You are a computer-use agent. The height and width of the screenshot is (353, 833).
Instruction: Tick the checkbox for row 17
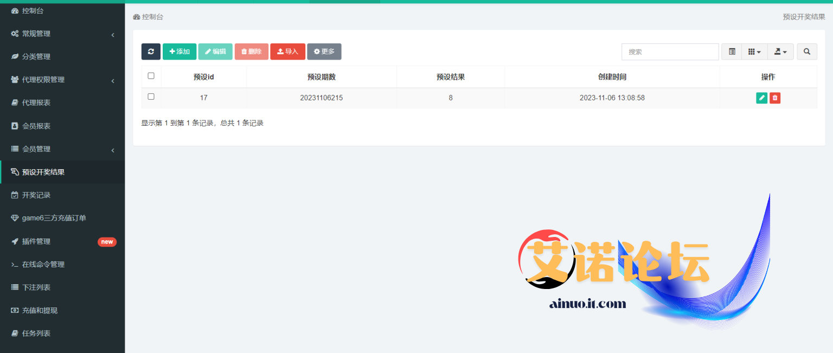pos(151,97)
